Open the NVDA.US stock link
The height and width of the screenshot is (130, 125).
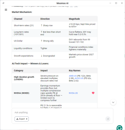point(73,93)
